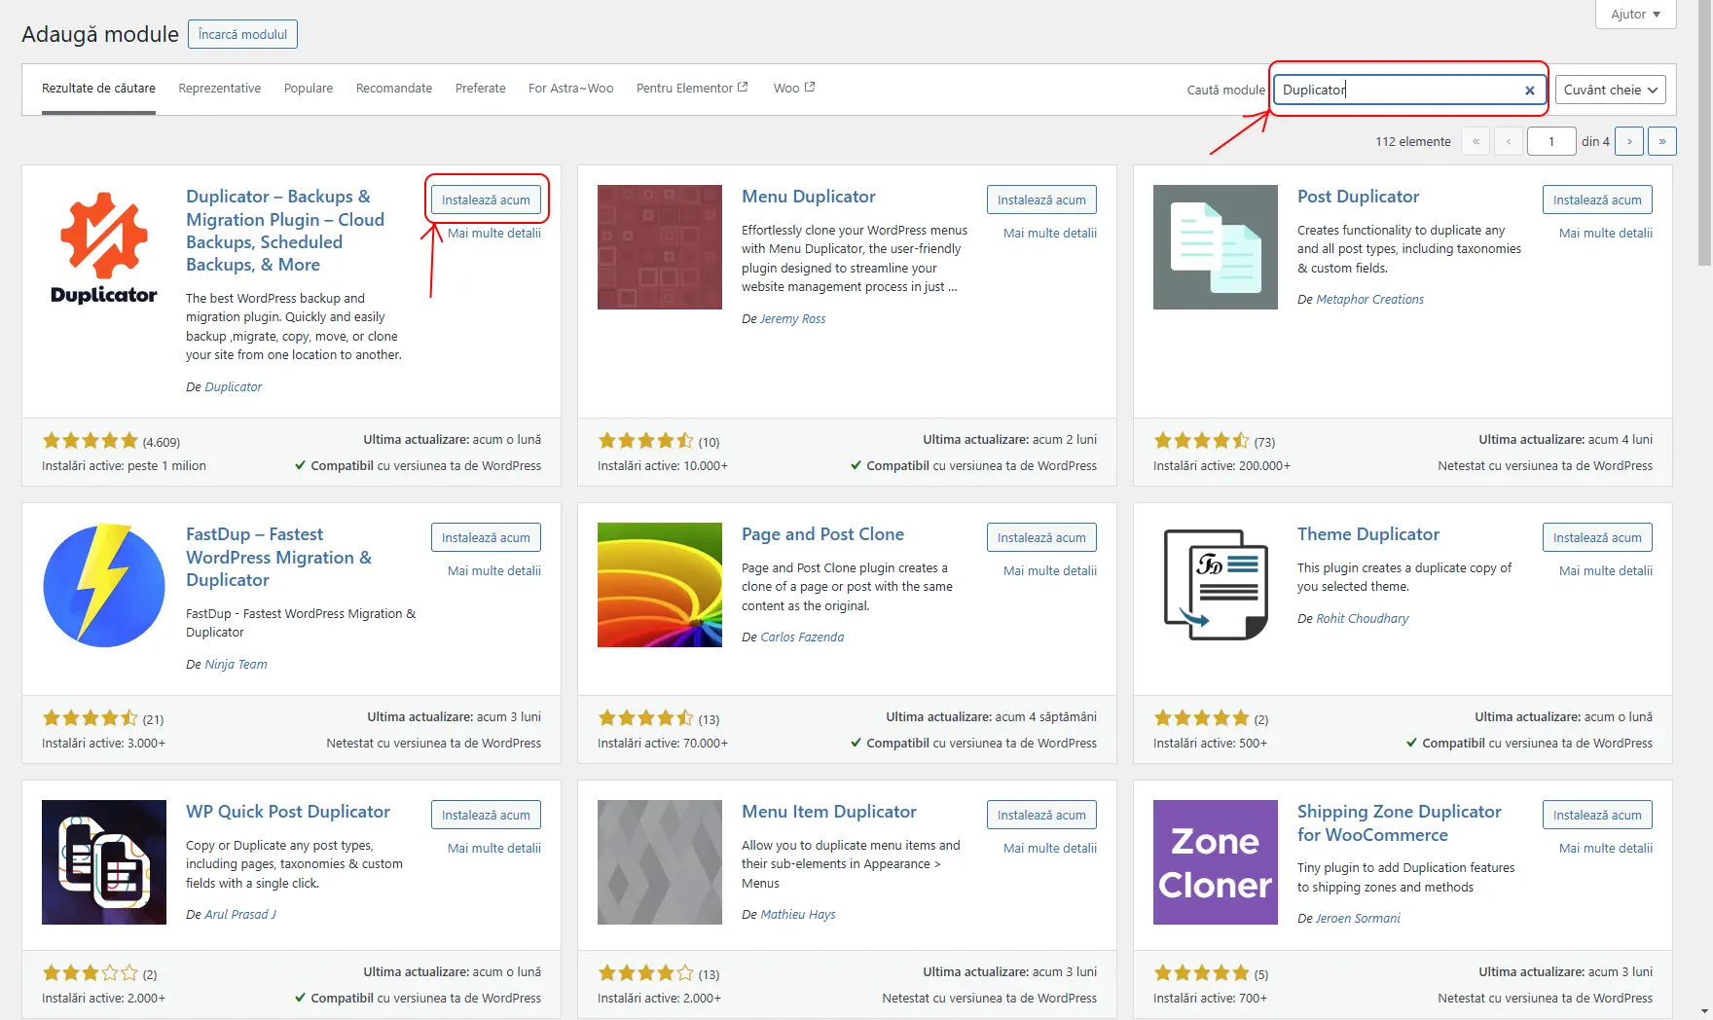1713x1020 pixels.
Task: View more details for Shipping Zone Duplicator
Action: pyautogui.click(x=1606, y=849)
